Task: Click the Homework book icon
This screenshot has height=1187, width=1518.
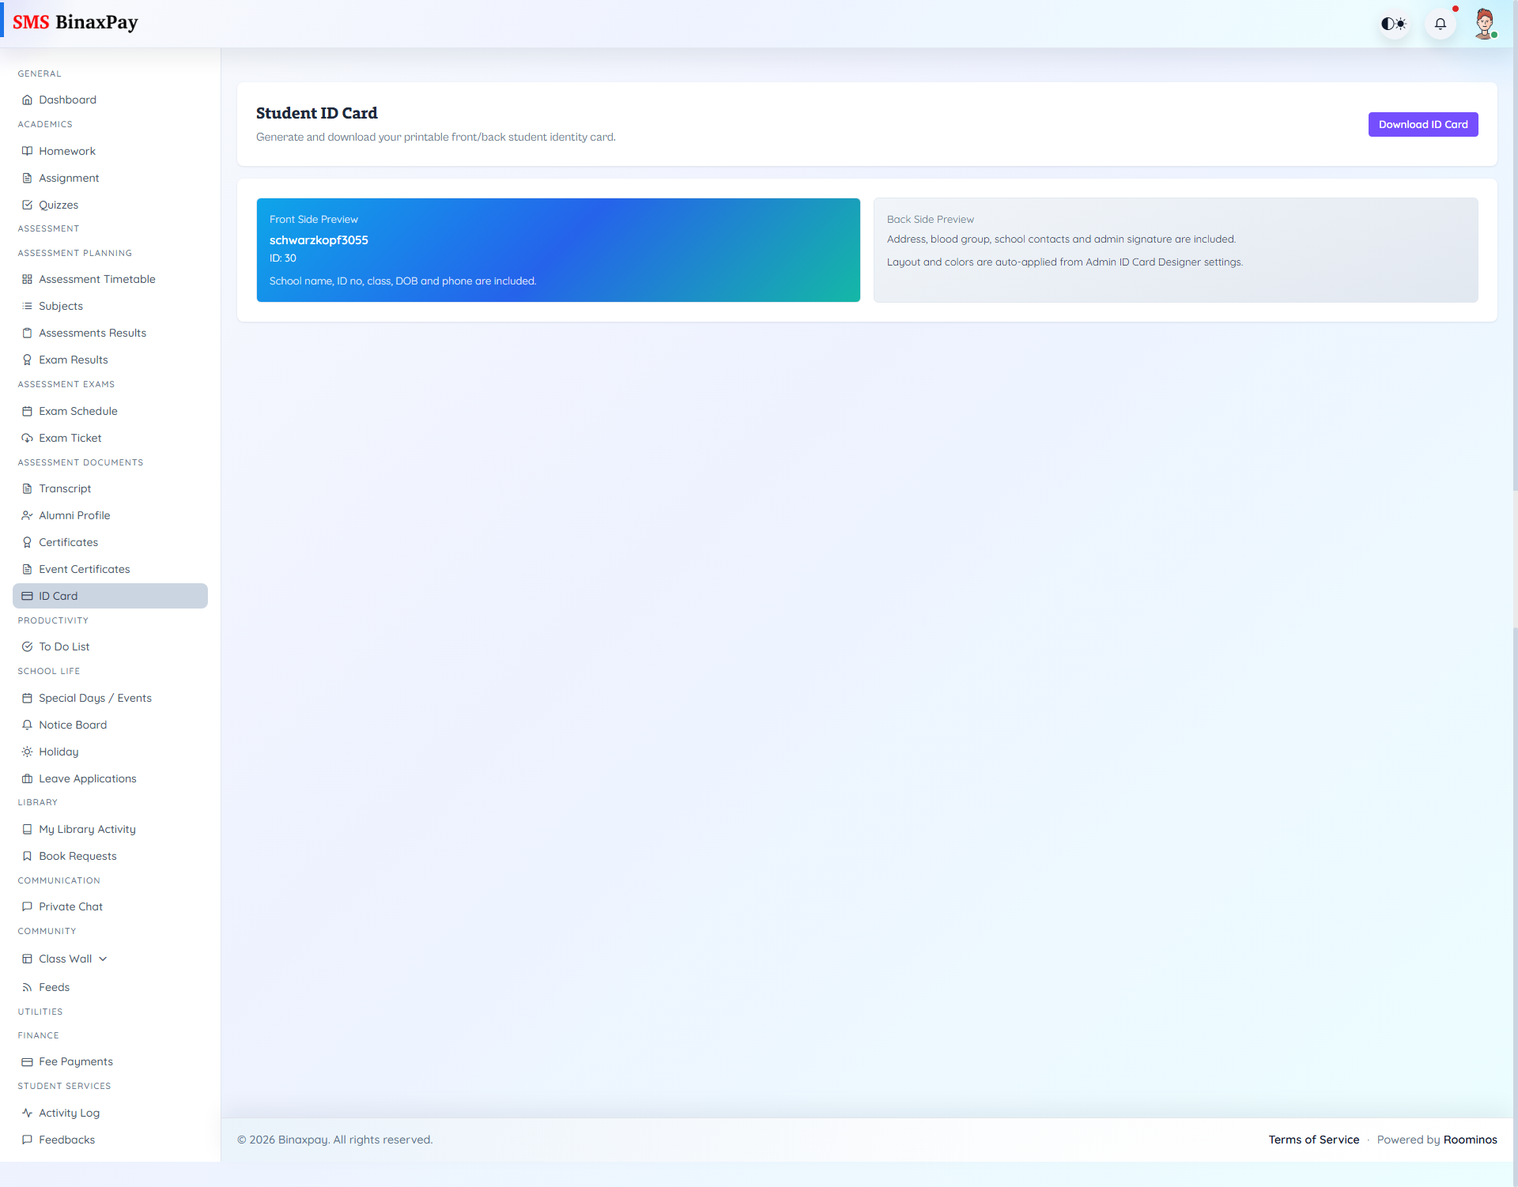Action: coord(27,151)
